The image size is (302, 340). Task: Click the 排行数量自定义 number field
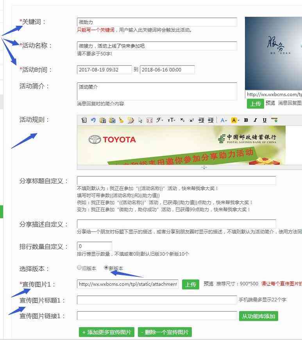point(95,246)
